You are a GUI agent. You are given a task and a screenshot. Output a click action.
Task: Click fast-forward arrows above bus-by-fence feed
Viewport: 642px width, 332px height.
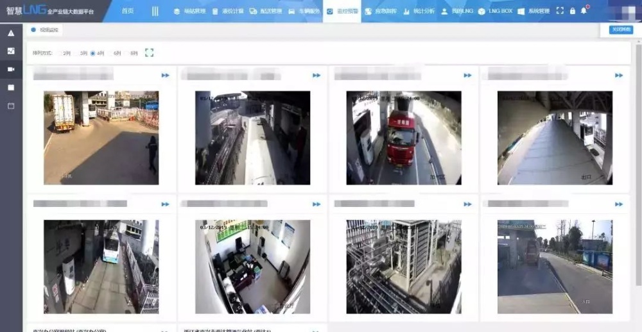click(166, 204)
